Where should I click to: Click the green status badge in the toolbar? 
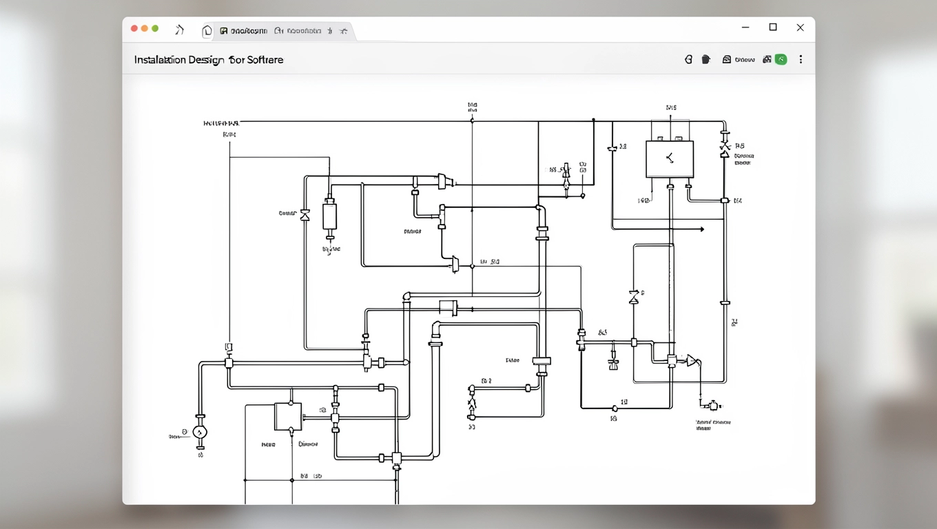pyautogui.click(x=781, y=60)
